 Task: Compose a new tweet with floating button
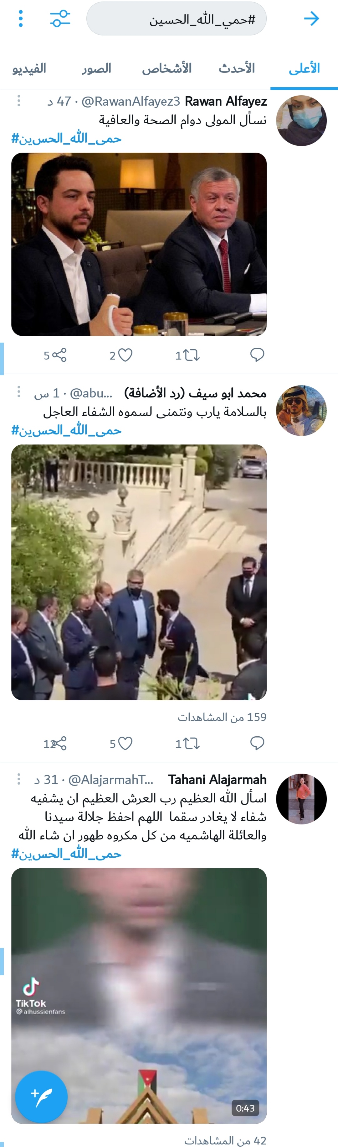tap(41, 1097)
